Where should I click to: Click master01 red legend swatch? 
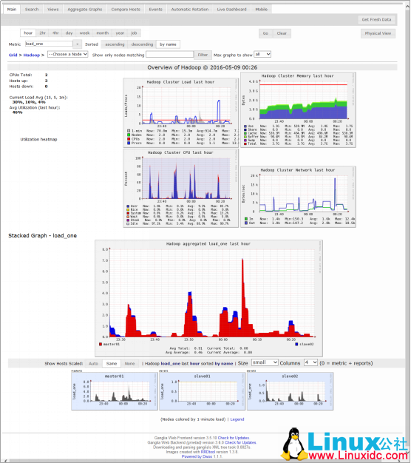101,345
